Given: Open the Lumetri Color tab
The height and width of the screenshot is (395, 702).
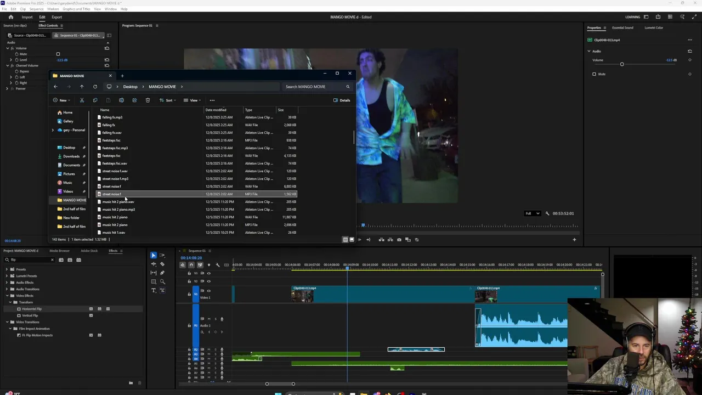Looking at the screenshot, I should 654,28.
